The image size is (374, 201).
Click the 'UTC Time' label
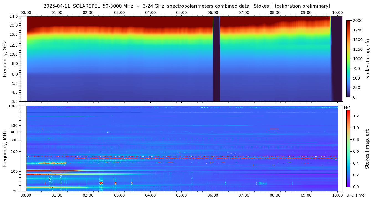(355, 195)
